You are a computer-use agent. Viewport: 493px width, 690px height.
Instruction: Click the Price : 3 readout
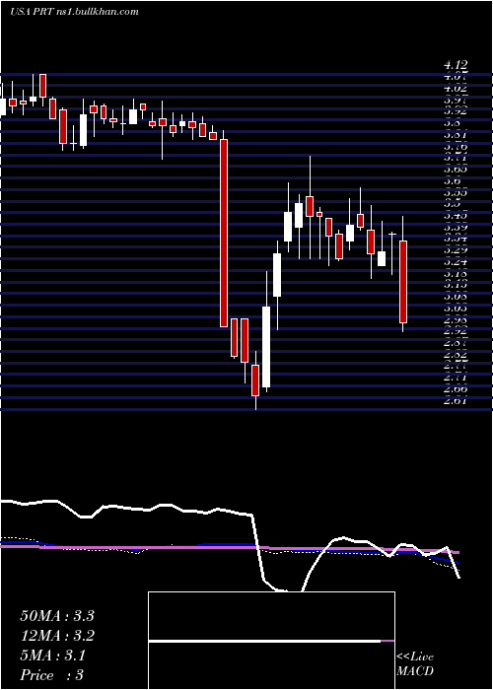point(52,675)
